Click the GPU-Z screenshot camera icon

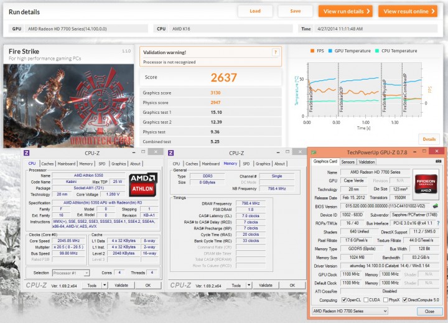(x=438, y=162)
